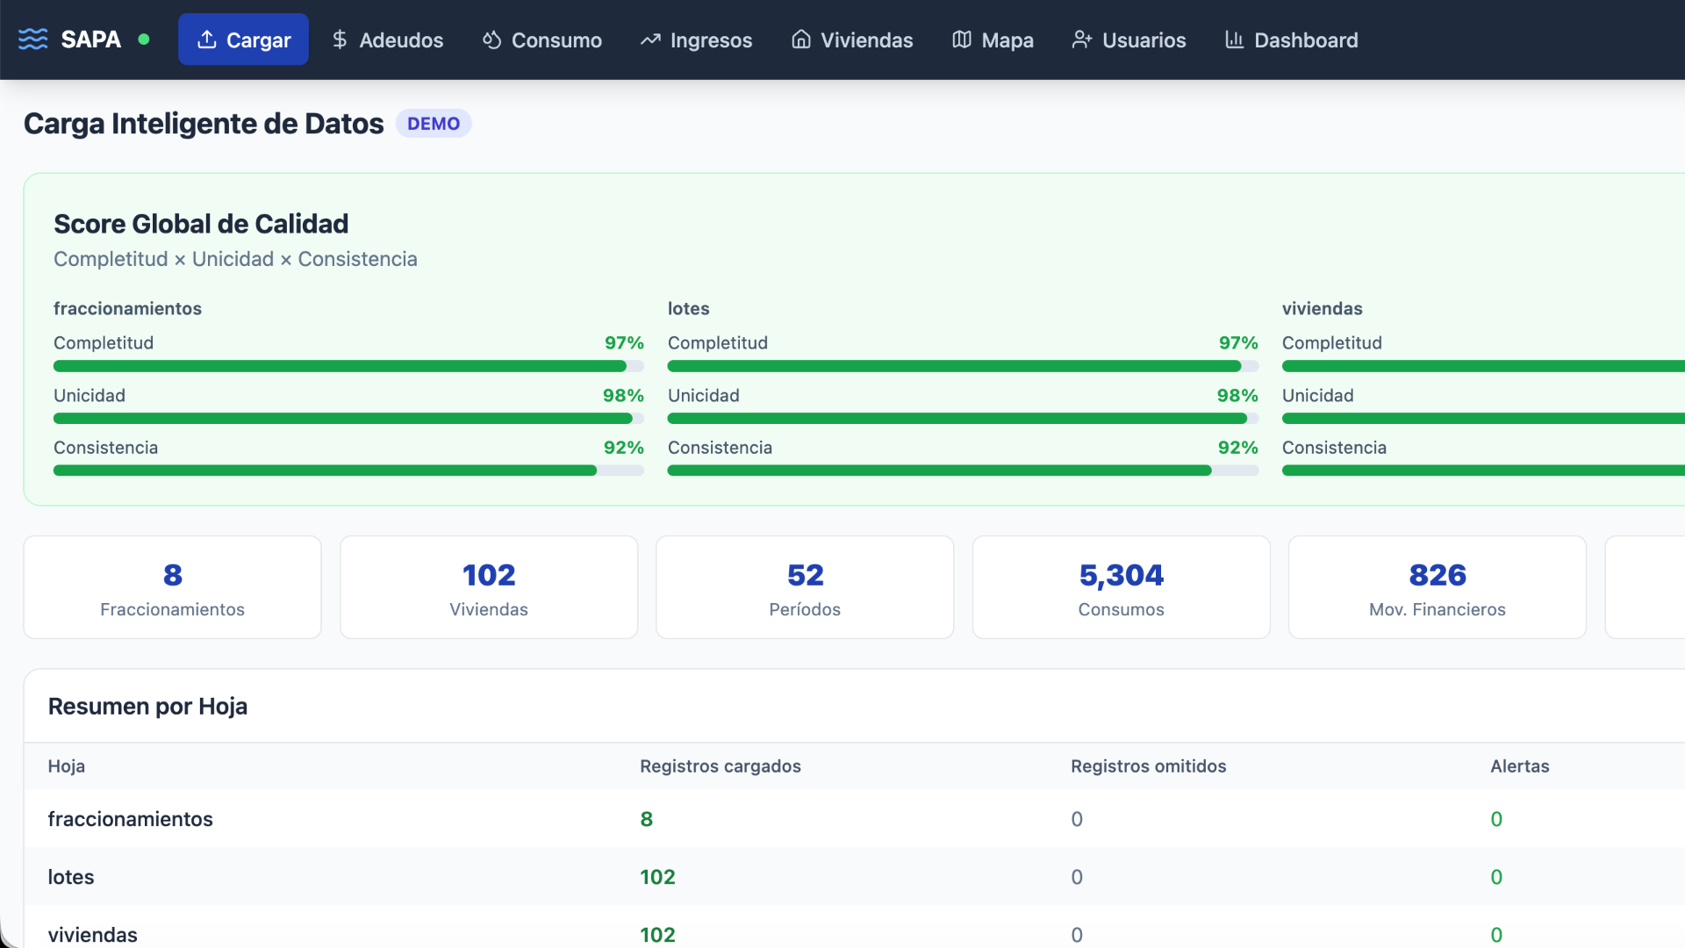Click the Registros cargados column header
Image resolution: width=1685 pixels, height=948 pixels.
point(721,766)
